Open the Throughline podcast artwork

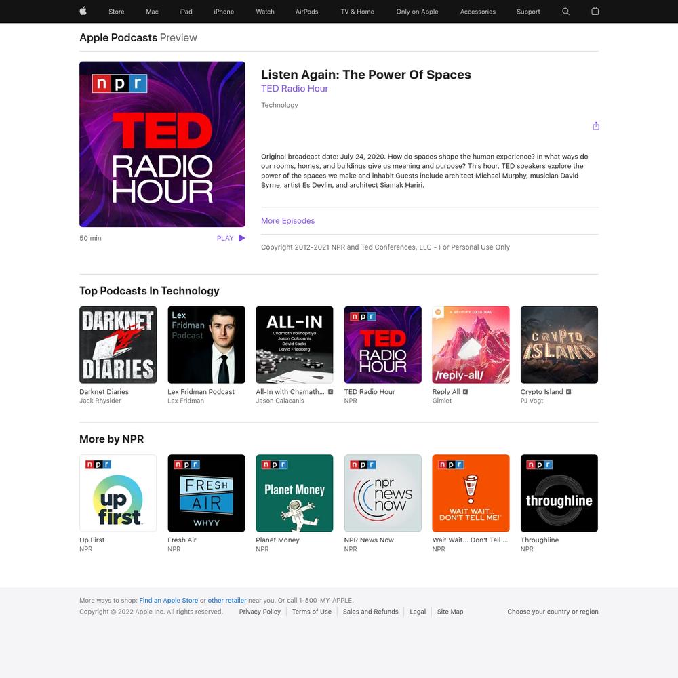(559, 493)
